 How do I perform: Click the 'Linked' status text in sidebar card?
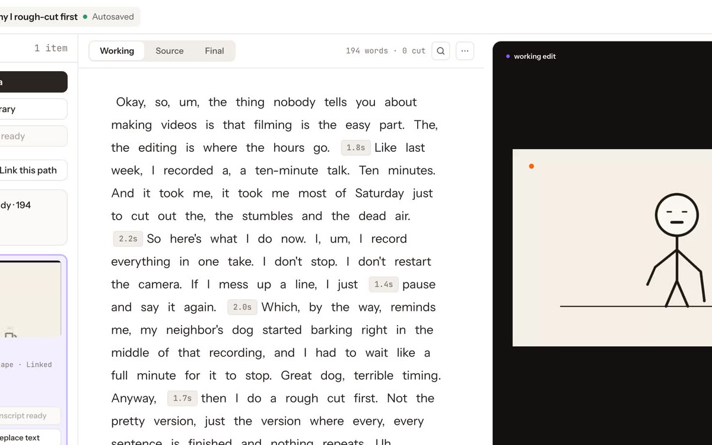point(39,365)
